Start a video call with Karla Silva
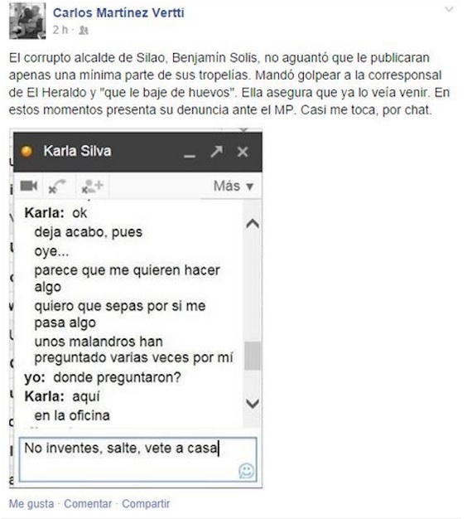 click(x=29, y=186)
